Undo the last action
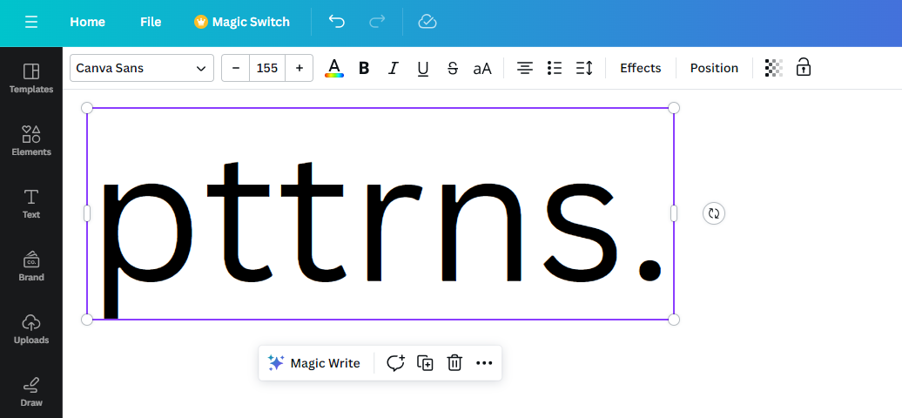The height and width of the screenshot is (418, 902). pyautogui.click(x=337, y=22)
